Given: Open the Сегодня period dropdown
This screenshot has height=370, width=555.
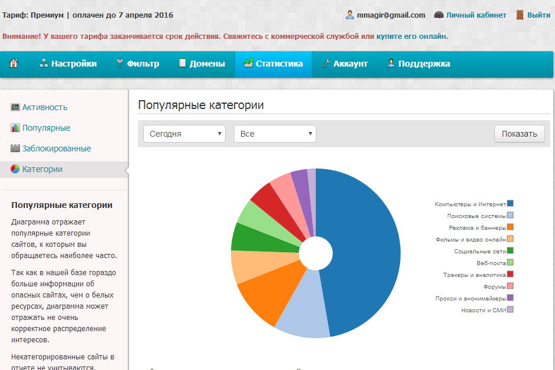Looking at the screenshot, I should coord(184,134).
